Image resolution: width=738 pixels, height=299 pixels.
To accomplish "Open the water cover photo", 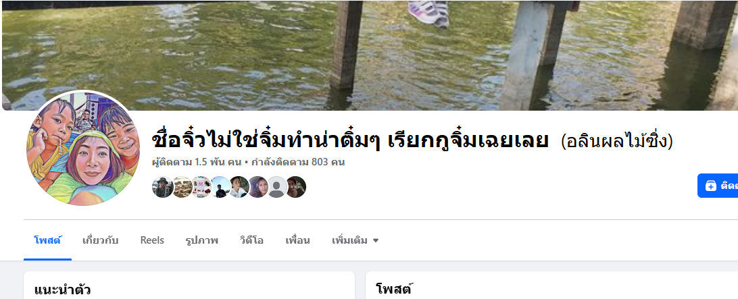I will [x=370, y=55].
